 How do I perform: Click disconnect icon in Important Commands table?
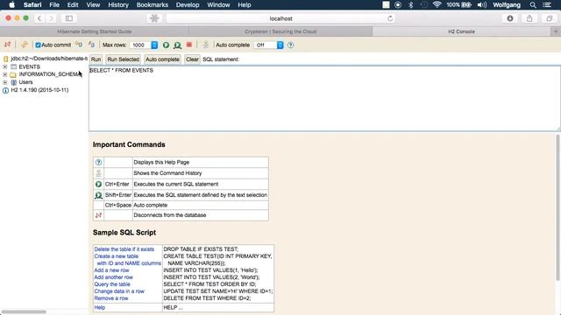pos(98,215)
